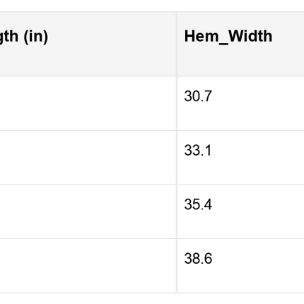Click the empty length cell beside 35.4
Screen dimensions: 304x304
click(88, 211)
